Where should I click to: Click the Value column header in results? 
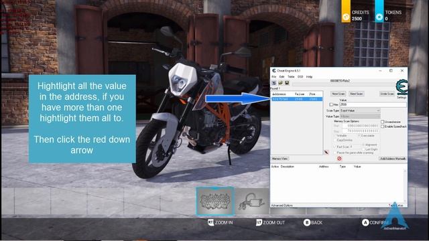coord(300,94)
